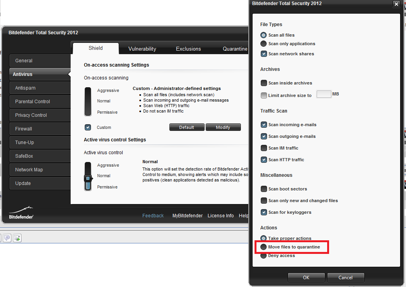Click Aggressive label under On-access scanning
This screenshot has width=406, height=287.
108,90
